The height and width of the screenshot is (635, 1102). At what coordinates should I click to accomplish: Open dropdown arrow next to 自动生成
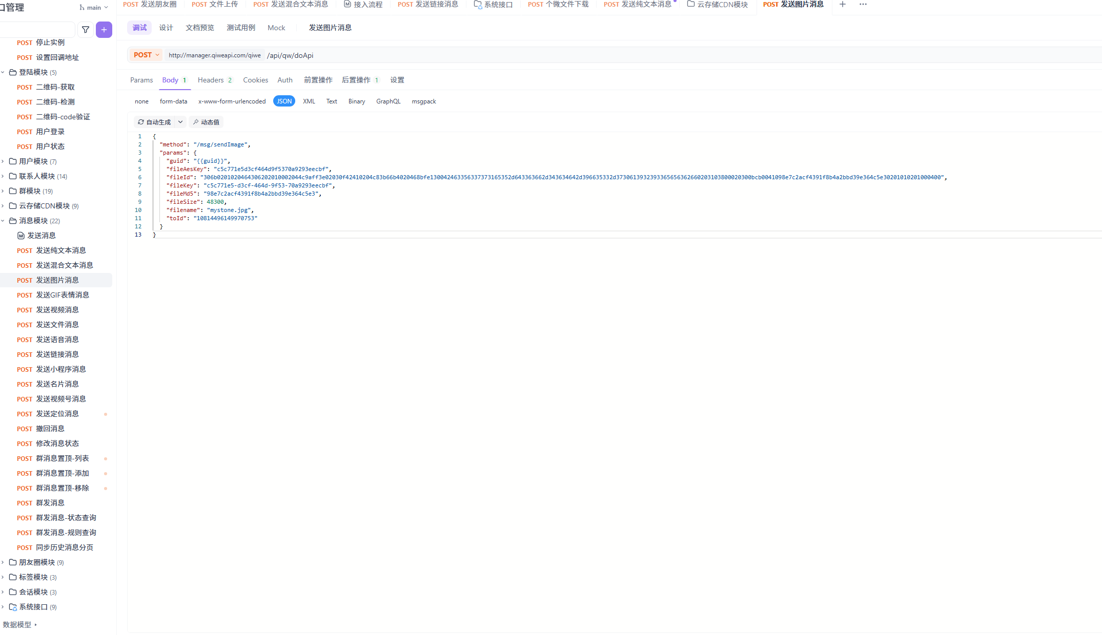180,122
